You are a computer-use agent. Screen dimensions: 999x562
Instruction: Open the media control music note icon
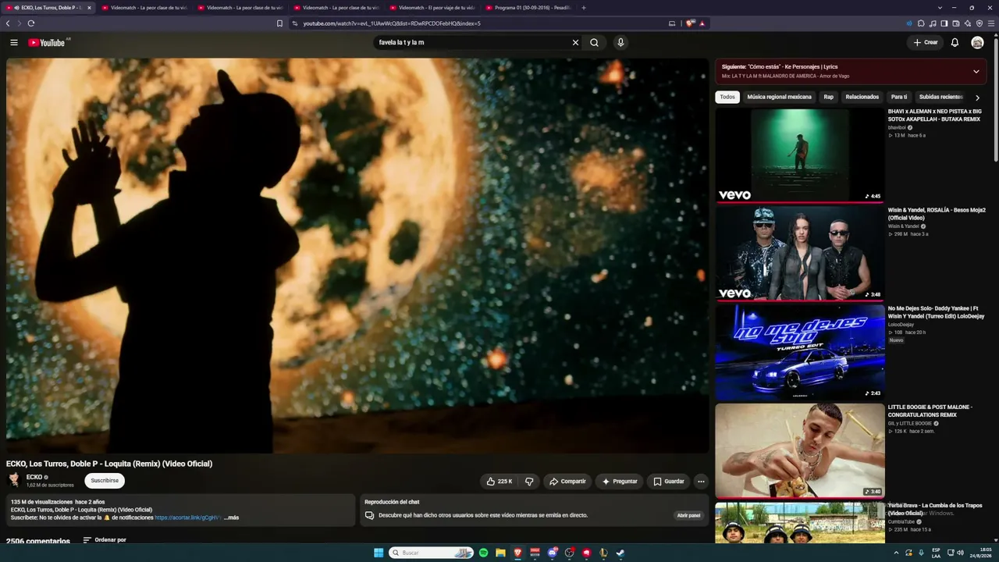933,23
